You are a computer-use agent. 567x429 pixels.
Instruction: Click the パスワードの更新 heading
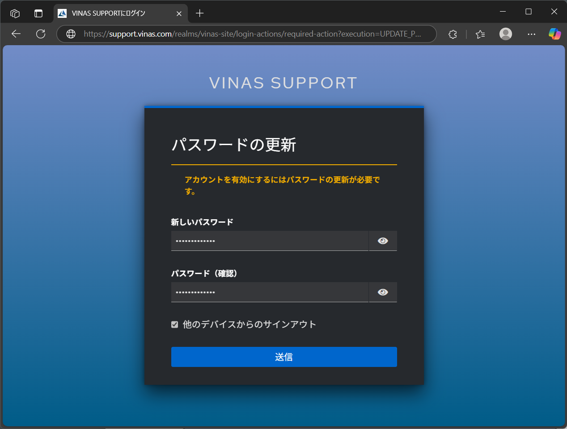[234, 145]
